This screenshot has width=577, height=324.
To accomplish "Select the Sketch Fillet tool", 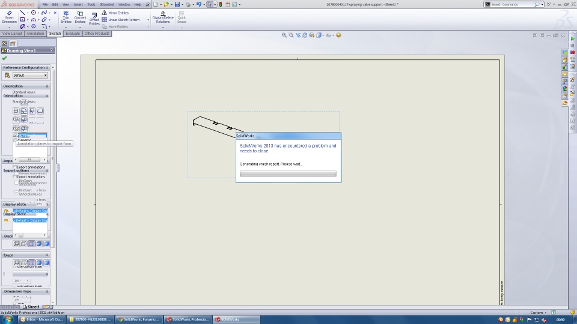I will coord(44,26).
